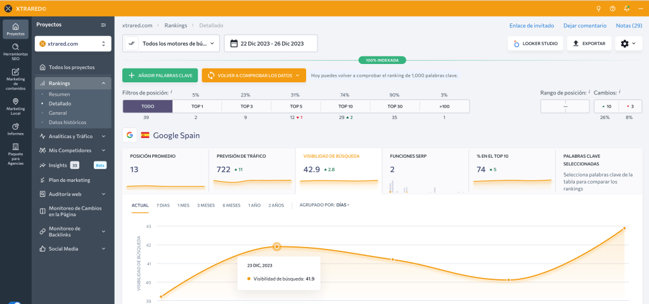Viewport: 649px width, 304px height.
Task: Switch to the 3 MESES tab
Action: 206,205
